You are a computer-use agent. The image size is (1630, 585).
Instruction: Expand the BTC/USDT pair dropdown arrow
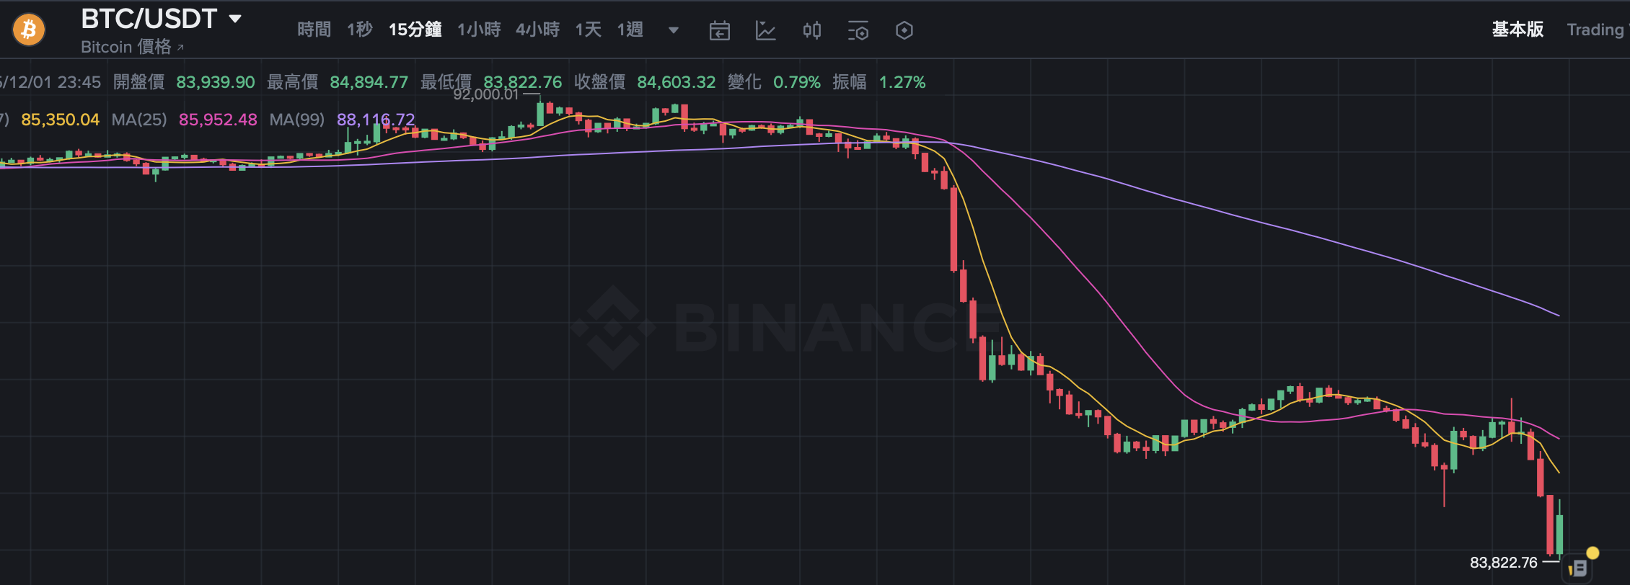235,19
